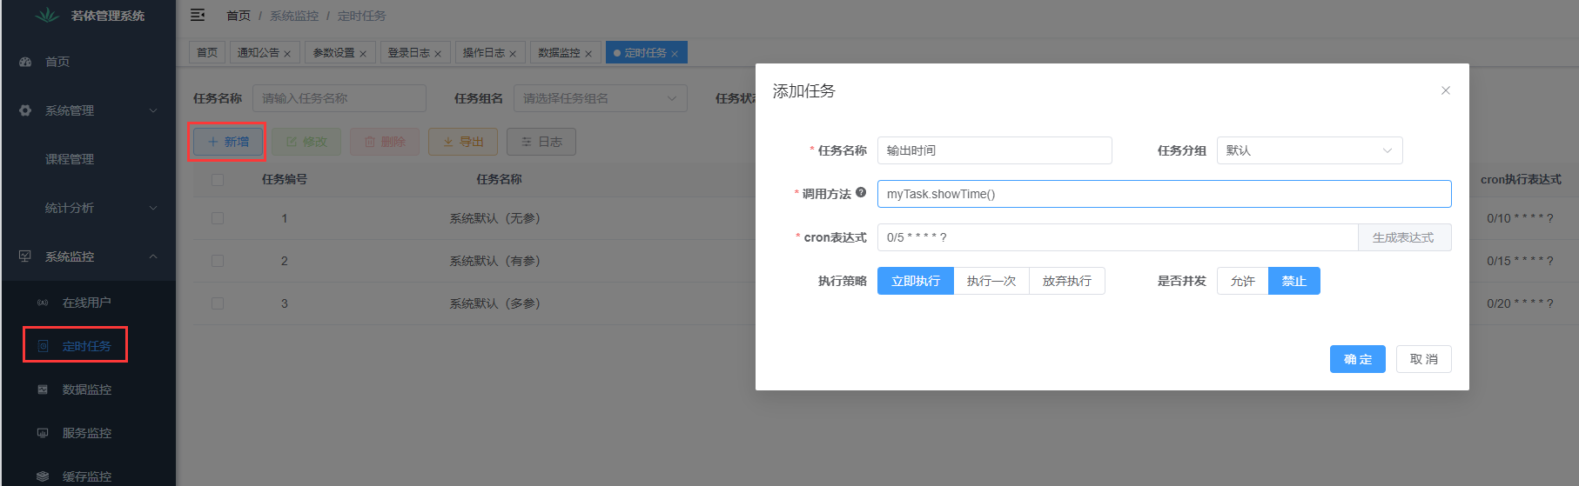
Task: Click the cron value 0/20 * * * * ?
Action: click(1520, 303)
